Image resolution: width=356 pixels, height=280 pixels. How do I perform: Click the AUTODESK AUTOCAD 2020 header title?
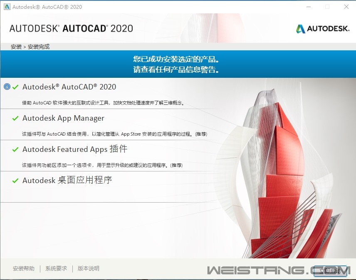(x=71, y=28)
